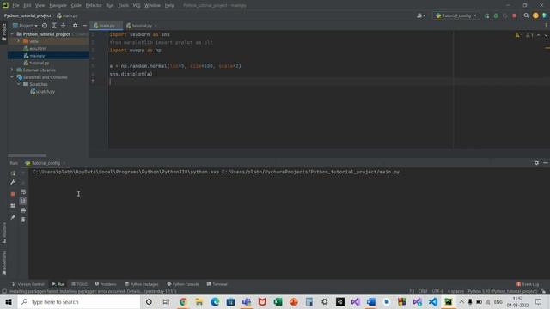Viewport: 550px width, 309px height.
Task: Expand the venv folder
Action: pos(19,41)
